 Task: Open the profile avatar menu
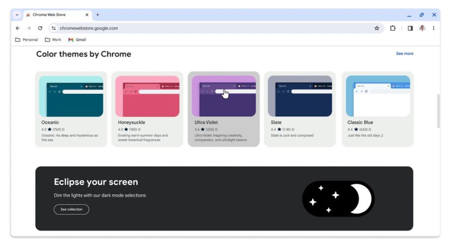pos(422,28)
